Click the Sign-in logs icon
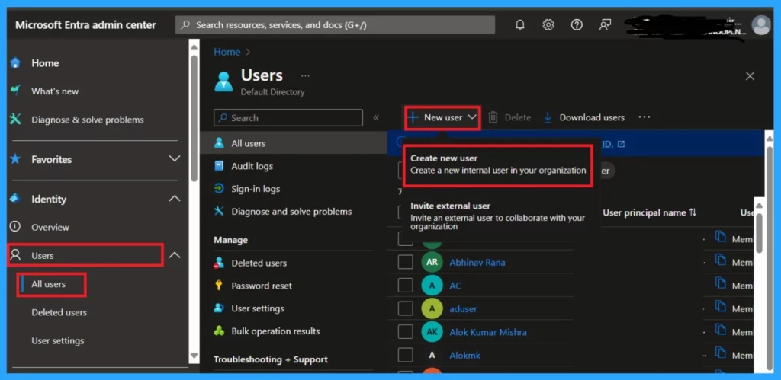This screenshot has width=781, height=380. (x=219, y=189)
